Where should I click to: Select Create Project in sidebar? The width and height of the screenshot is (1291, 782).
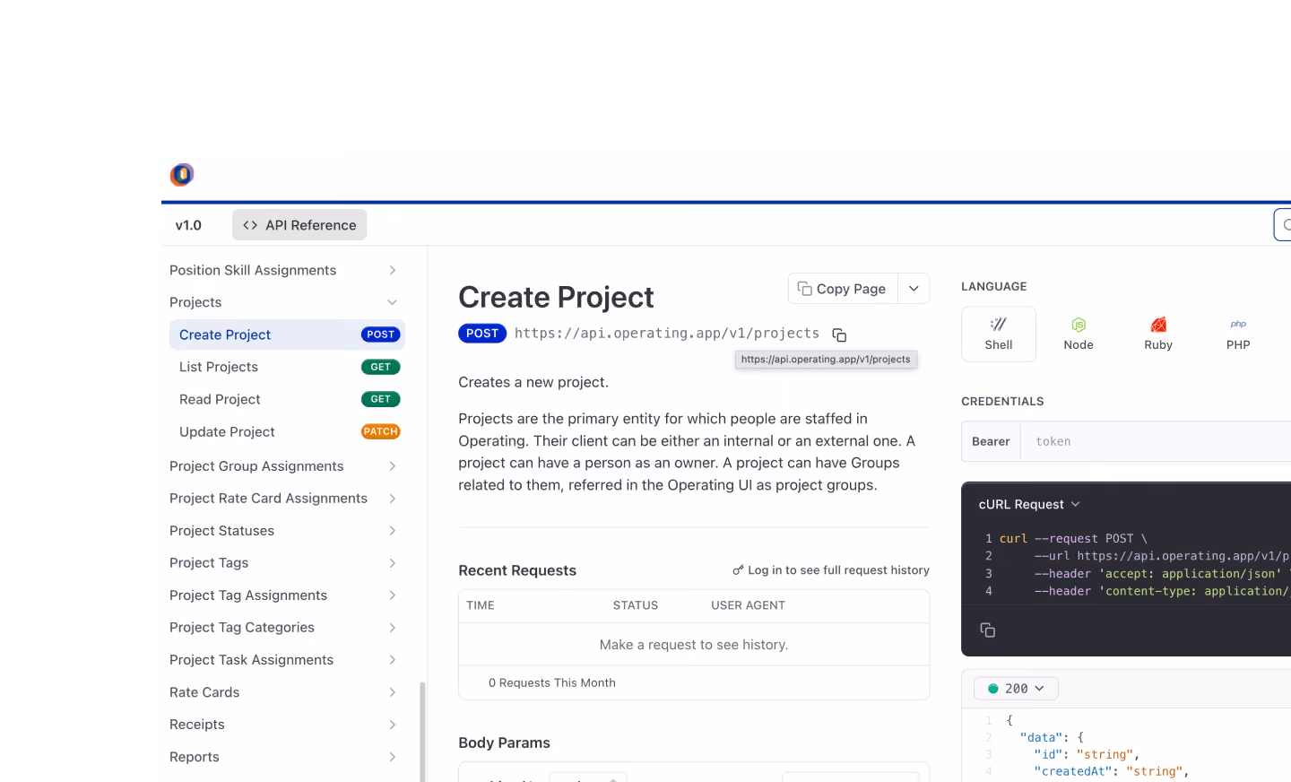[x=287, y=335]
